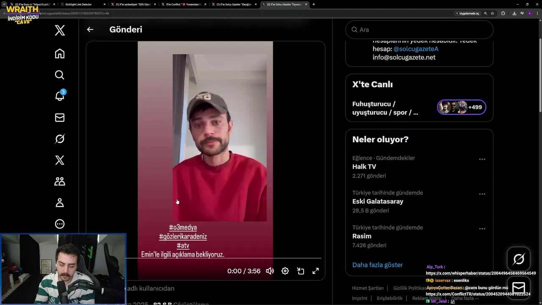Open the More circle icon in the sidebar
The height and width of the screenshot is (305, 542).
coord(60,224)
